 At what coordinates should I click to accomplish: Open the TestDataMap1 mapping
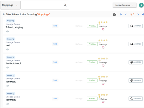coord(13,63)
